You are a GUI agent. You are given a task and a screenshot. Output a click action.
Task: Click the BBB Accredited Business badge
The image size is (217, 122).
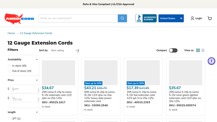(x=146, y=18)
